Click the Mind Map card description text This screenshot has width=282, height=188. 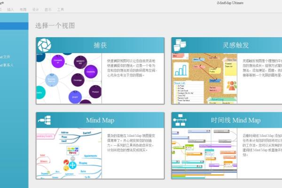(x=131, y=143)
